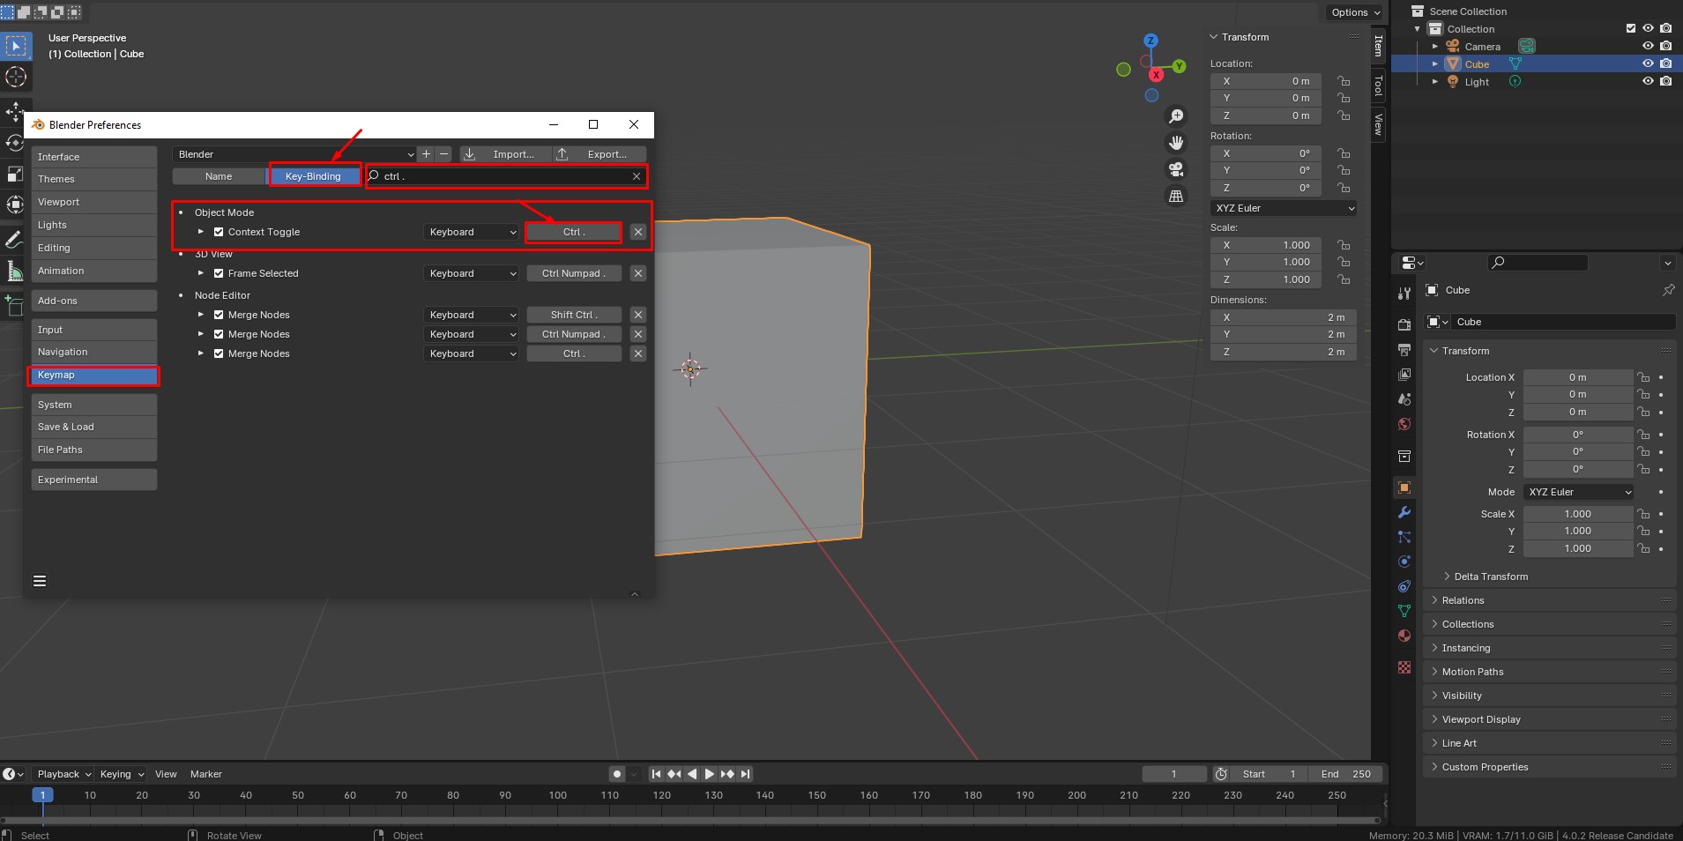
Task: Adjust Location X field in sidebar
Action: pyautogui.click(x=1265, y=81)
